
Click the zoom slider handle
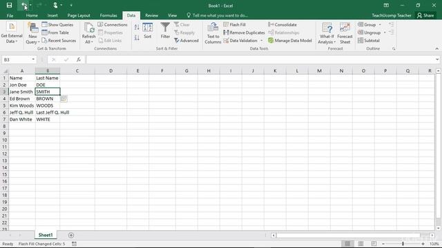[x=403, y=244]
